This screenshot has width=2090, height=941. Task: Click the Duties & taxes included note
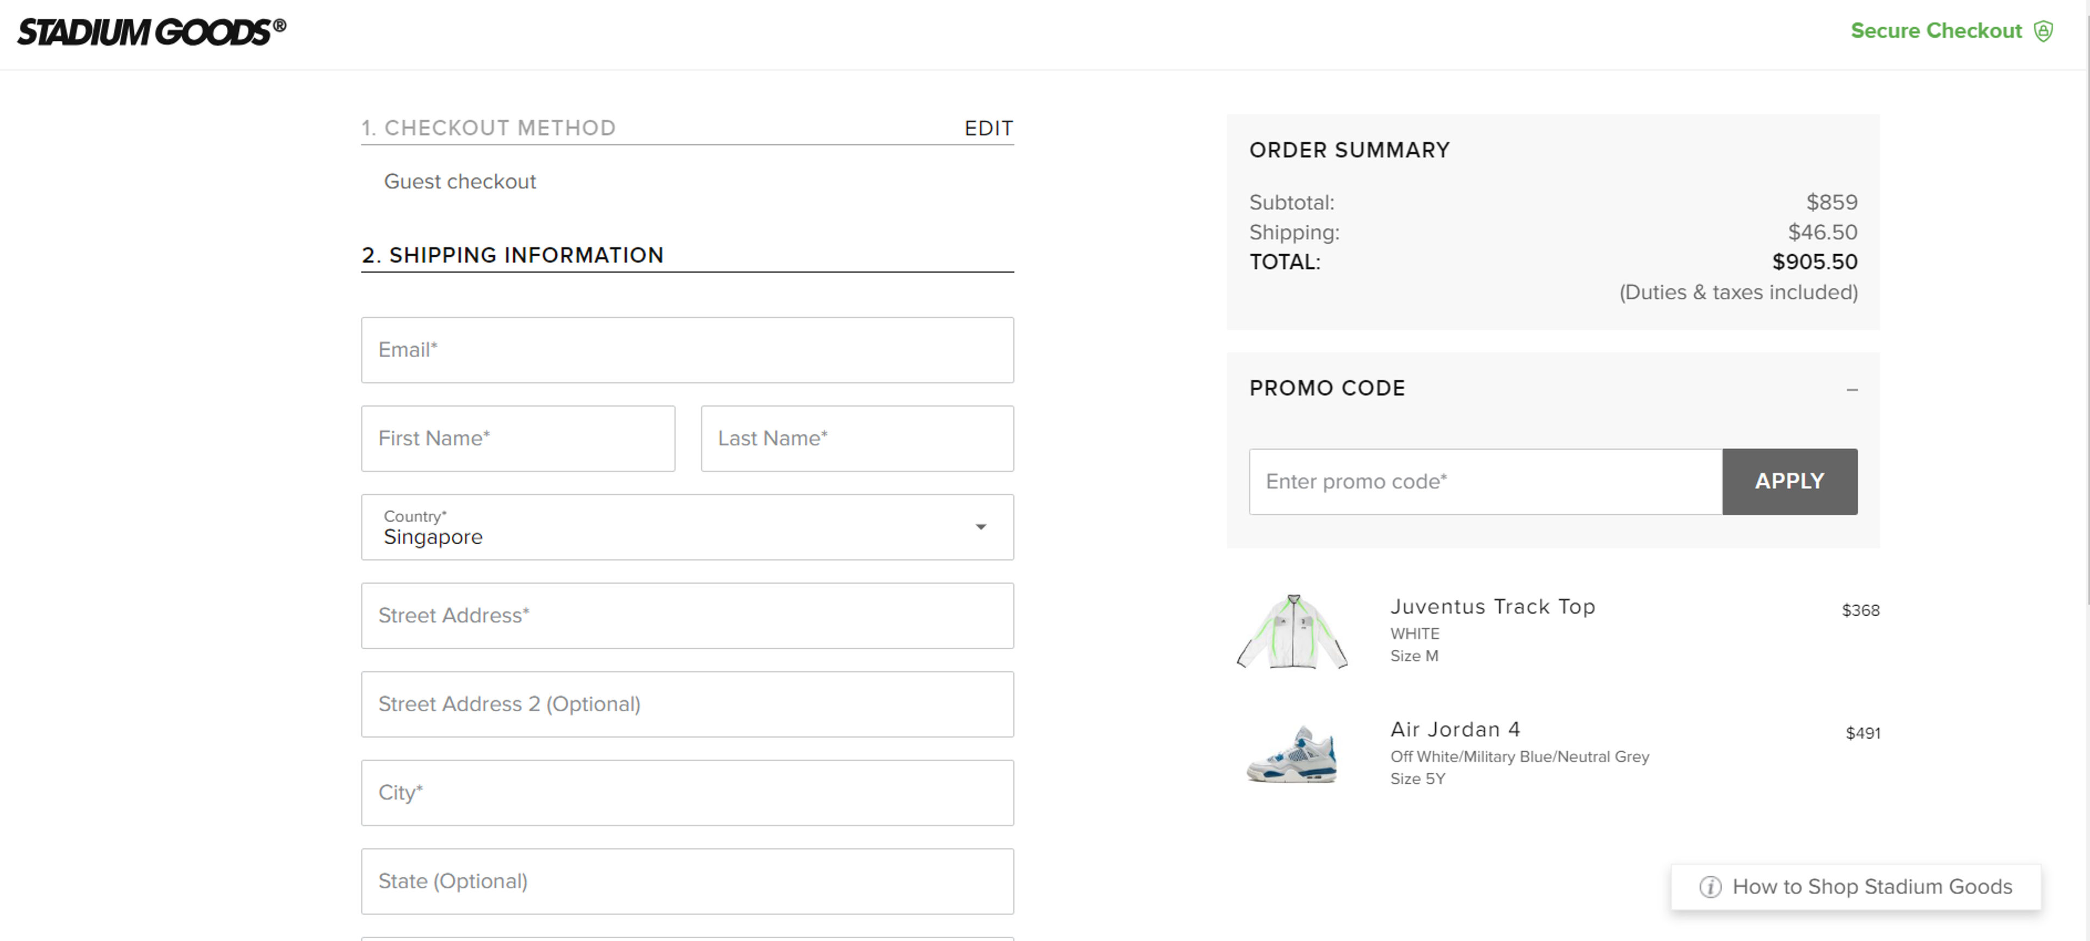[x=1738, y=292]
